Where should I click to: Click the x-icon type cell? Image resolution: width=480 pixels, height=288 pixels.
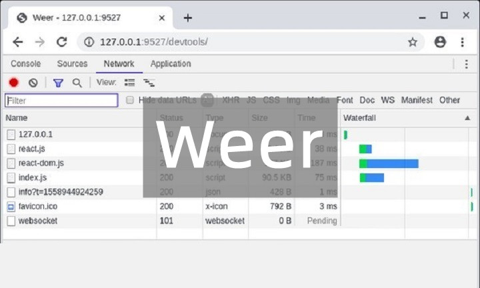pyautogui.click(x=217, y=207)
